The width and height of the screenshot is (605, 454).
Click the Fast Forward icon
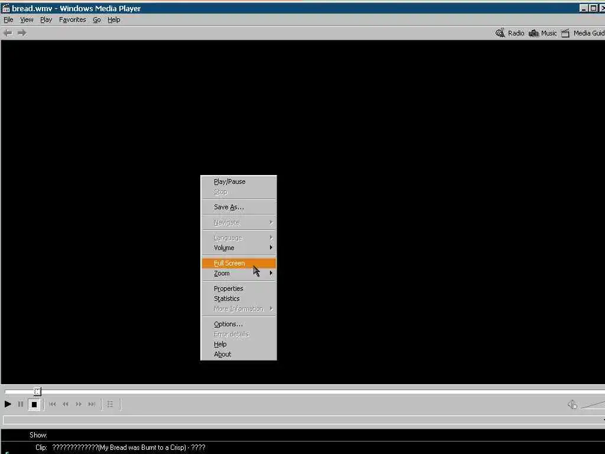[x=79, y=404]
